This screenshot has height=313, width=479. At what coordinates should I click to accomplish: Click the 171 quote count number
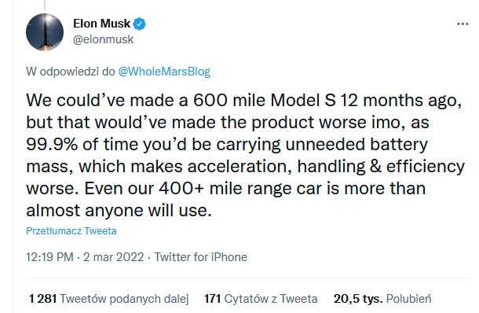click(212, 299)
